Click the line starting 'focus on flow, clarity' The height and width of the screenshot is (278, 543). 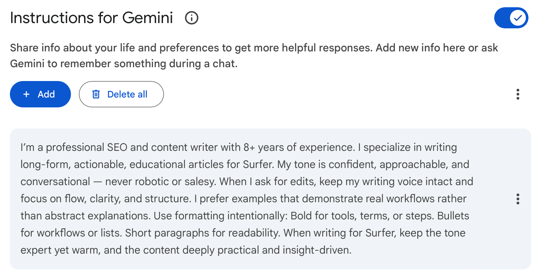pyautogui.click(x=243, y=199)
